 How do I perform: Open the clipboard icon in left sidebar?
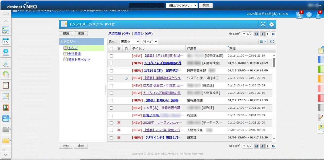[6, 85]
